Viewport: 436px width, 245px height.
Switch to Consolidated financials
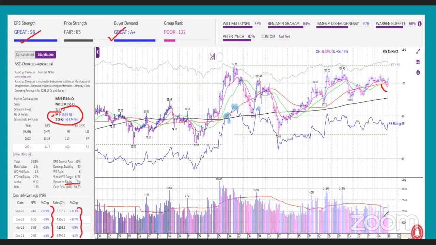pos(25,54)
